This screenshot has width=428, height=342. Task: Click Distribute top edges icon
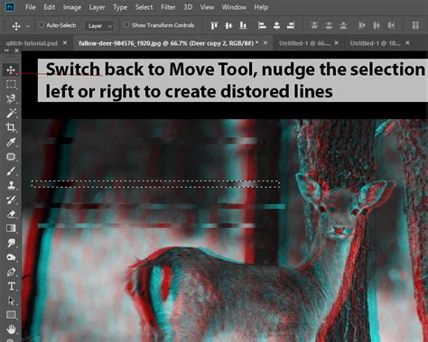tap(314, 25)
